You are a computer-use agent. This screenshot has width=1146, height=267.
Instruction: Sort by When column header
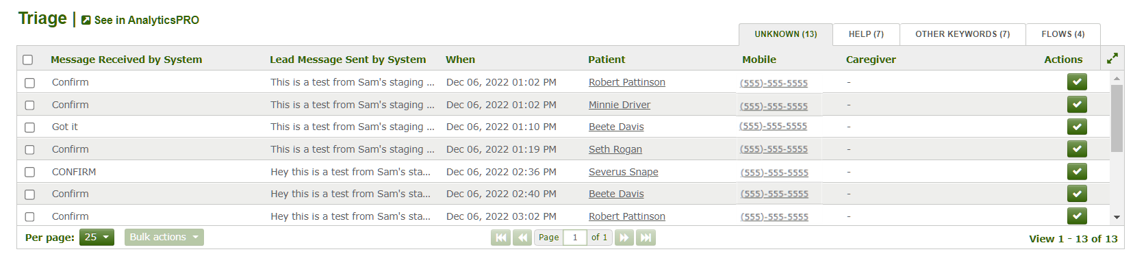(x=460, y=60)
